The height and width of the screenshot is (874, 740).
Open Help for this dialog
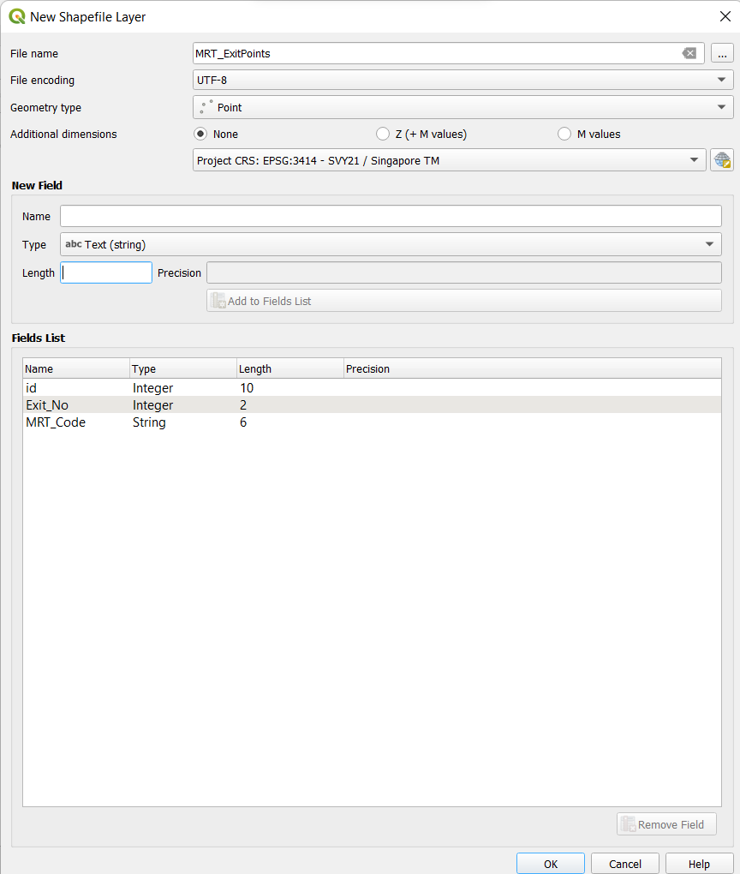[x=699, y=864]
